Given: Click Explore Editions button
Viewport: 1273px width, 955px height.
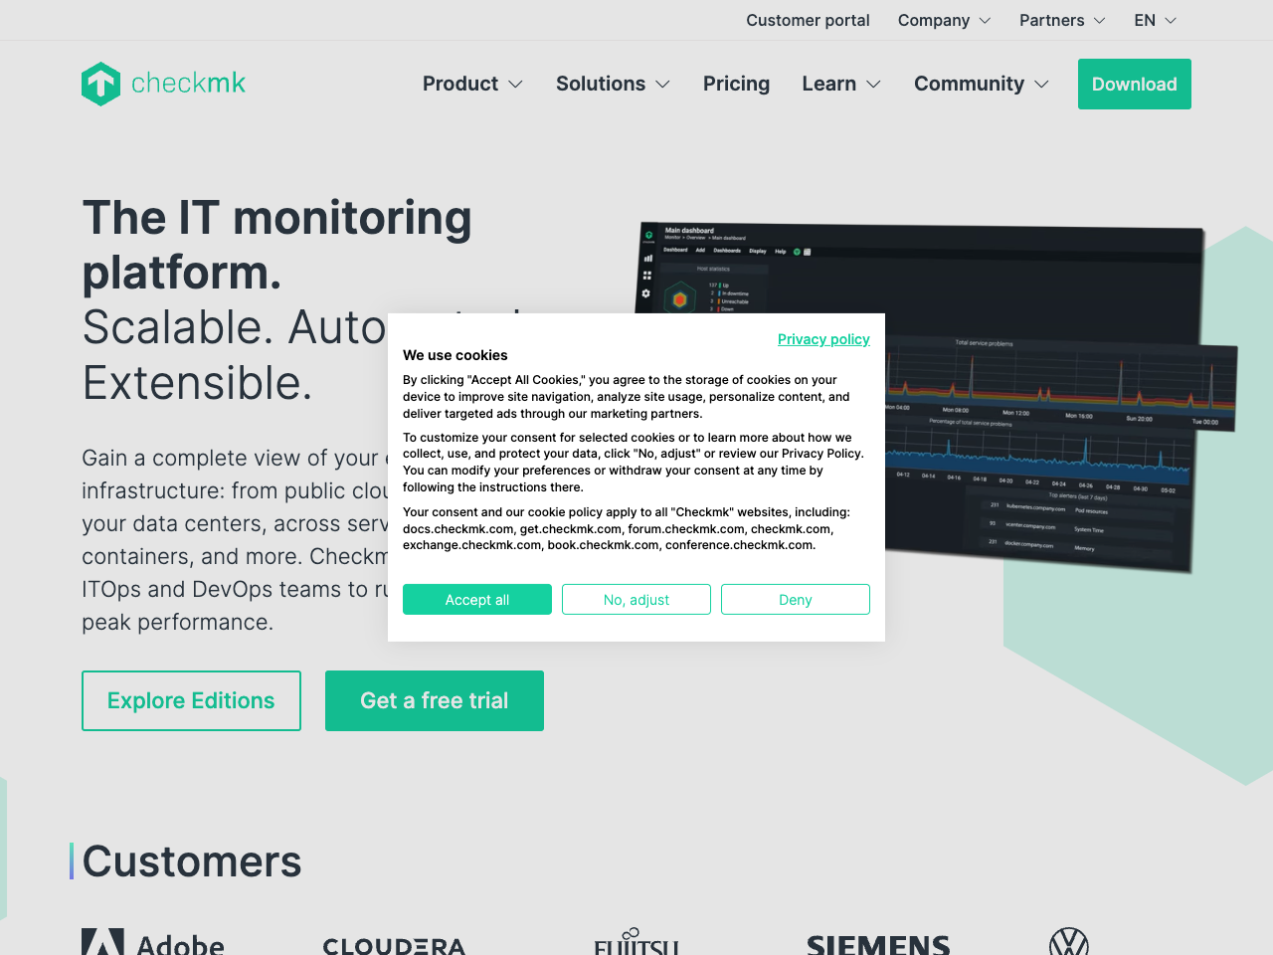Looking at the screenshot, I should (191, 700).
